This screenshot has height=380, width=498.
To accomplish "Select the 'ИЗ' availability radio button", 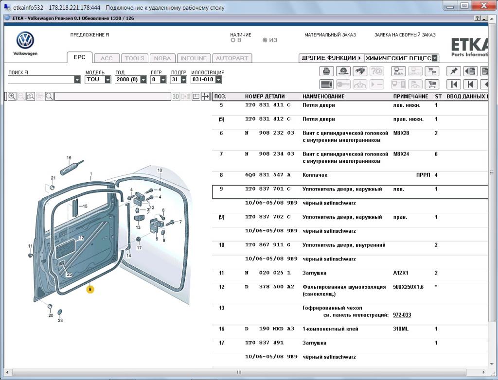I will click(x=265, y=40).
